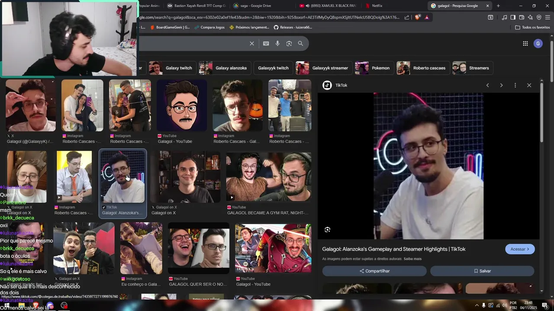The image size is (554, 311).
Task: Click the Brave Shields lion icon
Action: pyautogui.click(x=417, y=17)
